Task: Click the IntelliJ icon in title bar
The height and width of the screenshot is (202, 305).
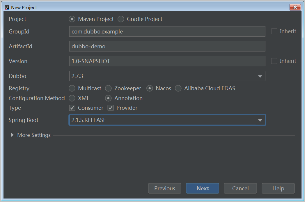Action: click(x=7, y=7)
